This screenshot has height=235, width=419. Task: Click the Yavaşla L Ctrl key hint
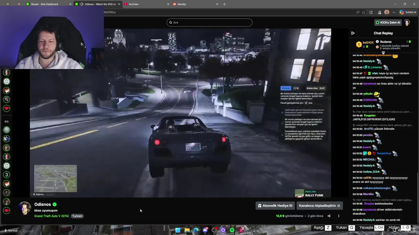point(372,227)
